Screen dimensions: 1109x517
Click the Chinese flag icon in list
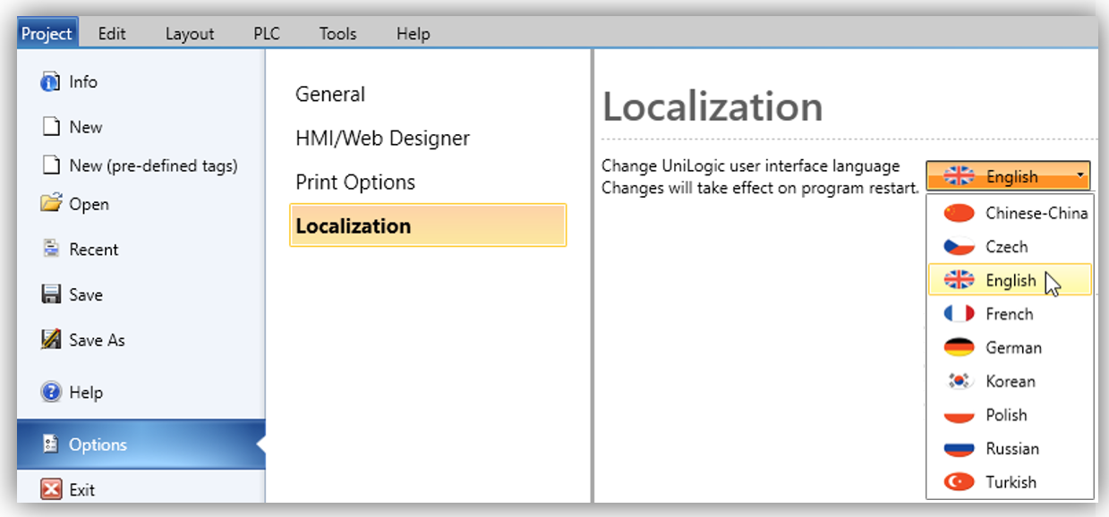pyautogui.click(x=960, y=213)
